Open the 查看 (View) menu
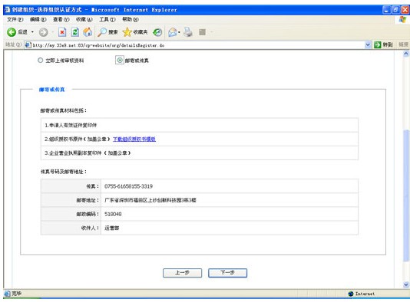 pos(61,19)
